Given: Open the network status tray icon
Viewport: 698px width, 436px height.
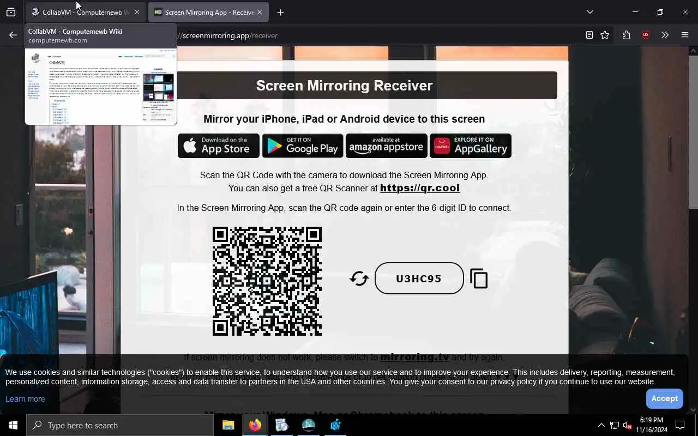Looking at the screenshot, I should (615, 425).
